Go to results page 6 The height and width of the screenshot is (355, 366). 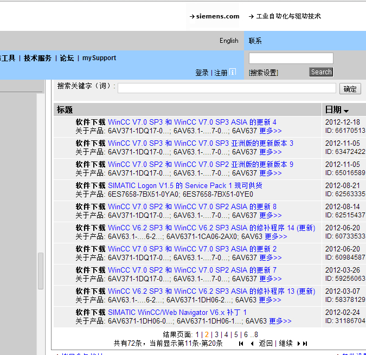tap(246, 335)
